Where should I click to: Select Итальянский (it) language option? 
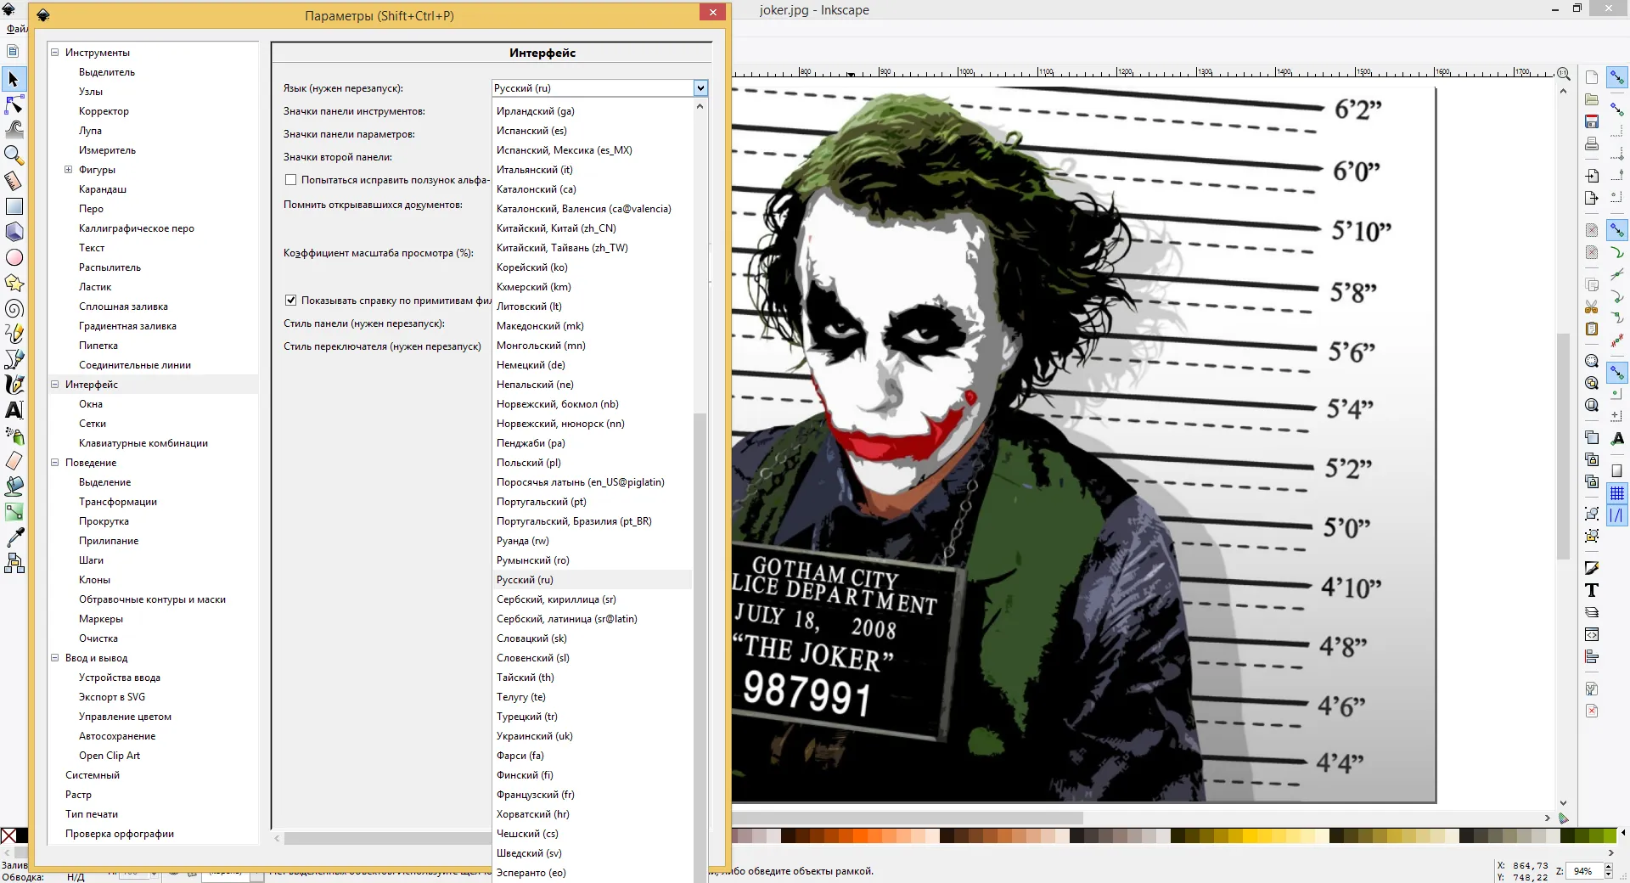click(x=592, y=170)
